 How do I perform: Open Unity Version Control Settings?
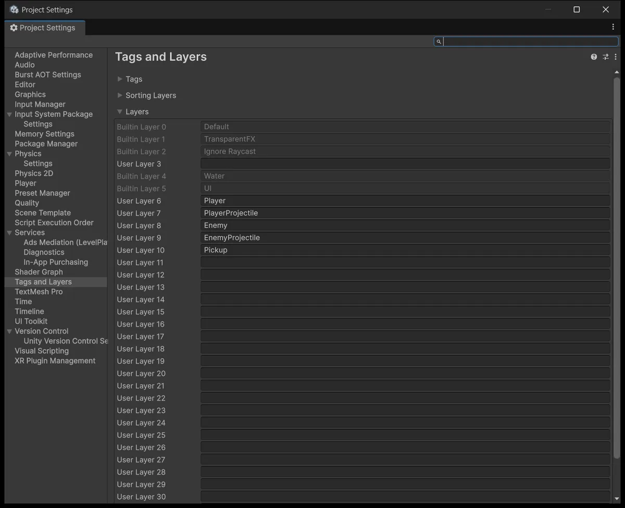tap(66, 341)
